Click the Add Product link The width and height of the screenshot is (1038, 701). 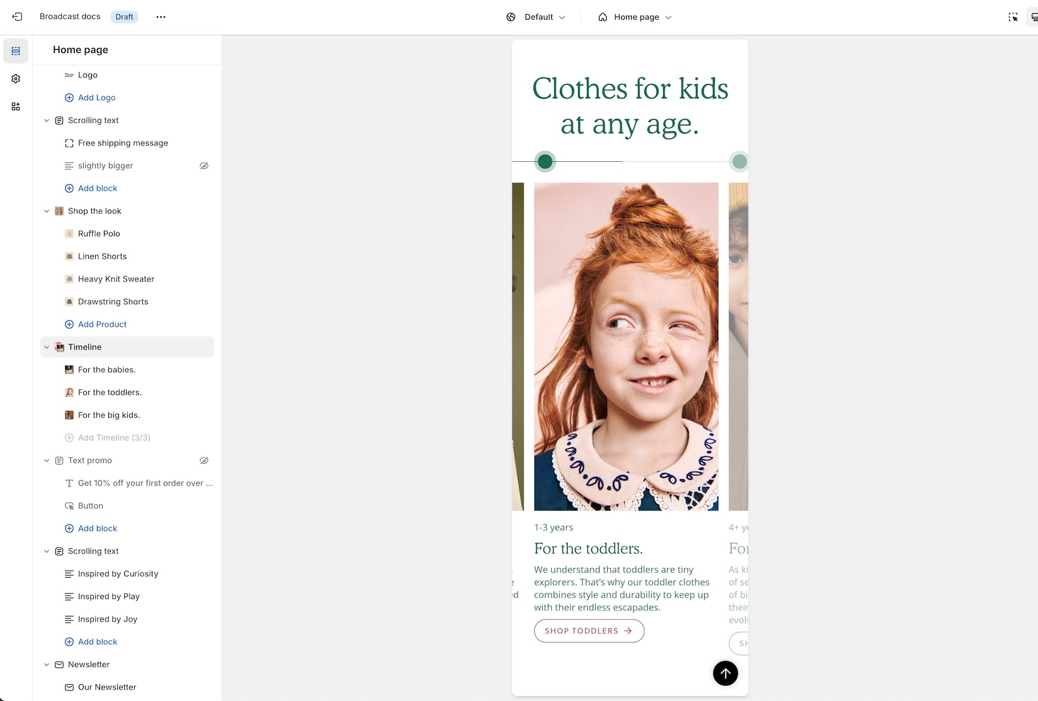click(x=102, y=324)
